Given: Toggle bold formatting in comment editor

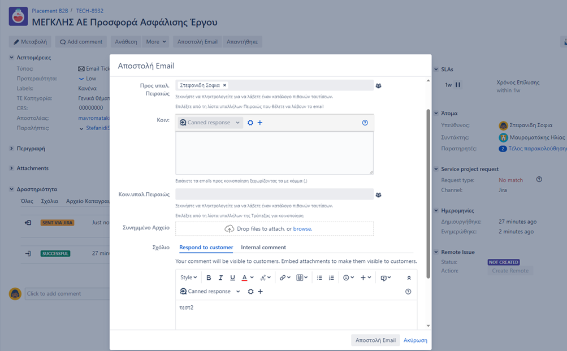Looking at the screenshot, I should click(x=208, y=278).
